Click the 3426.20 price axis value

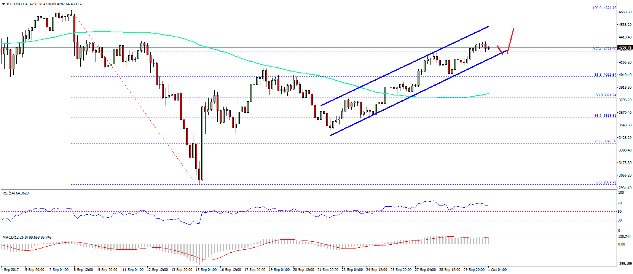point(625,138)
